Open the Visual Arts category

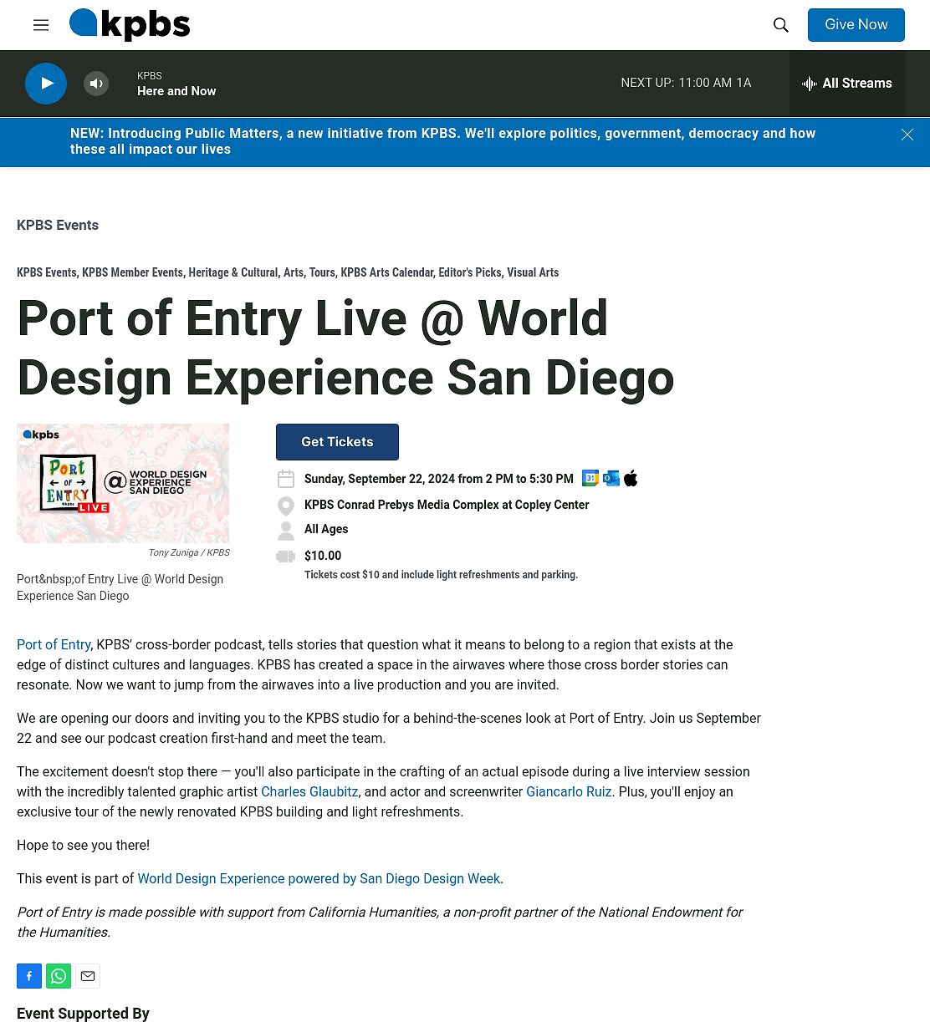tap(533, 272)
